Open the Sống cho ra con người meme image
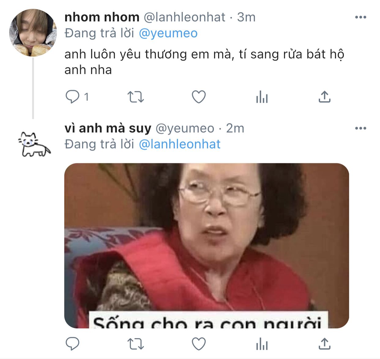 pyautogui.click(x=207, y=246)
